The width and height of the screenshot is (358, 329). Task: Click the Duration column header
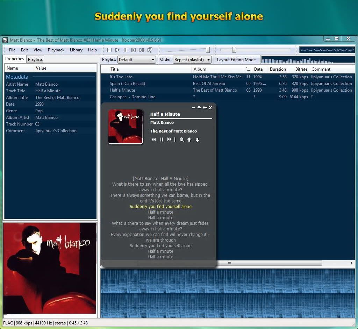[278, 69]
